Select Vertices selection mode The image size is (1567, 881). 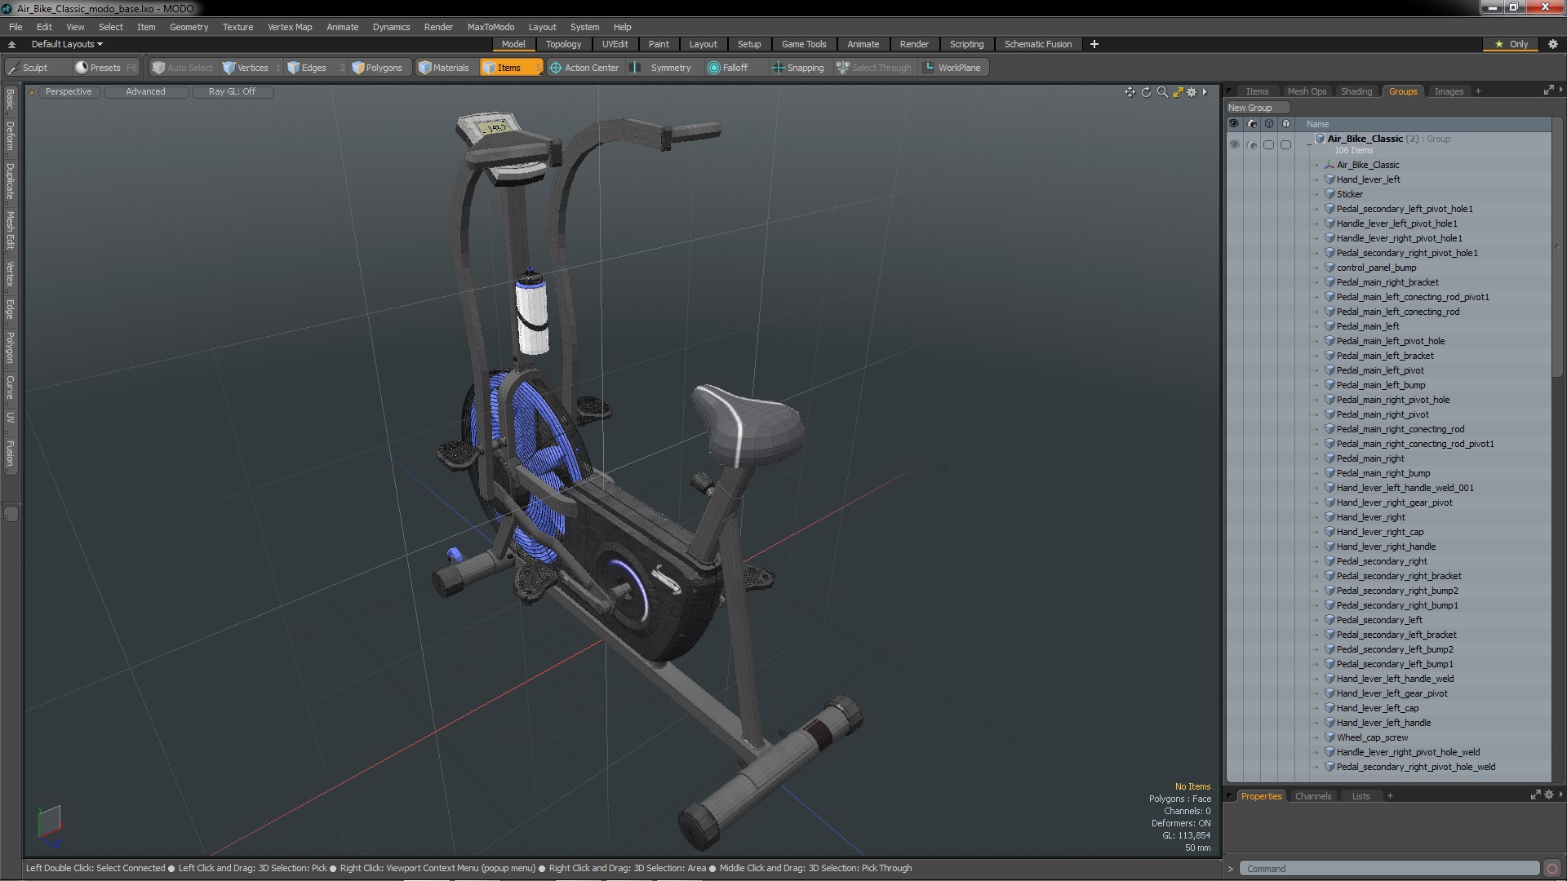(251, 68)
